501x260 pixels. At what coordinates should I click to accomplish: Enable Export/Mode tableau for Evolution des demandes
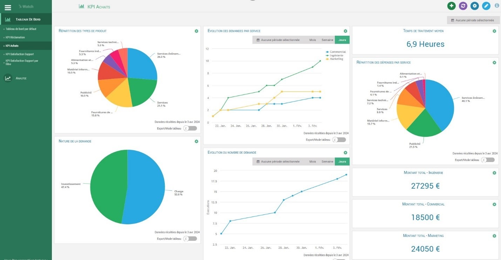(x=339, y=139)
